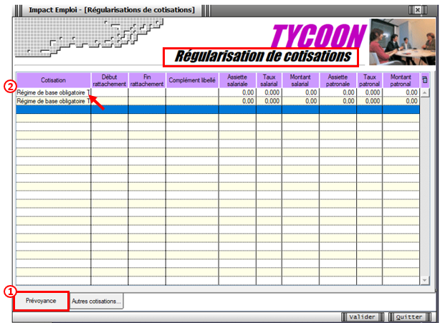Click the Quitter button
This screenshot has height=323, width=440.
pyautogui.click(x=409, y=317)
